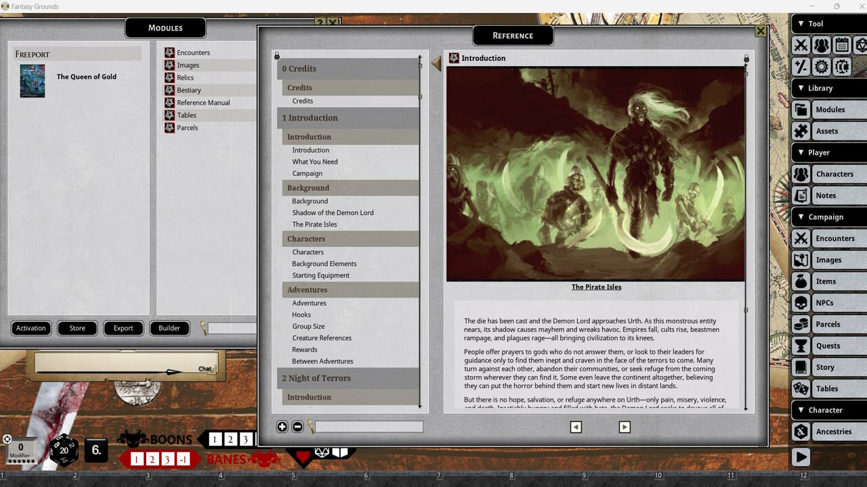Roll the black d20 die
Image resolution: width=867 pixels, height=487 pixels.
[64, 450]
